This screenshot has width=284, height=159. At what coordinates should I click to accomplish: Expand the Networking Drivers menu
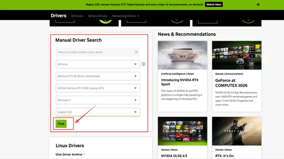click(125, 16)
